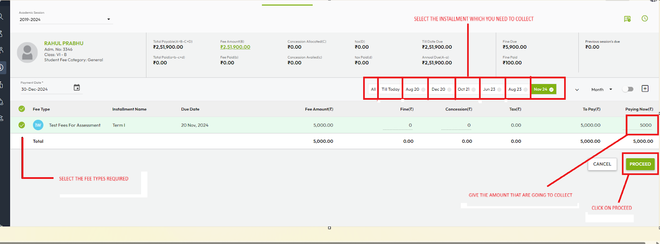Click the TW fee type badge
Screen dimensions: 660x244
pyautogui.click(x=38, y=125)
